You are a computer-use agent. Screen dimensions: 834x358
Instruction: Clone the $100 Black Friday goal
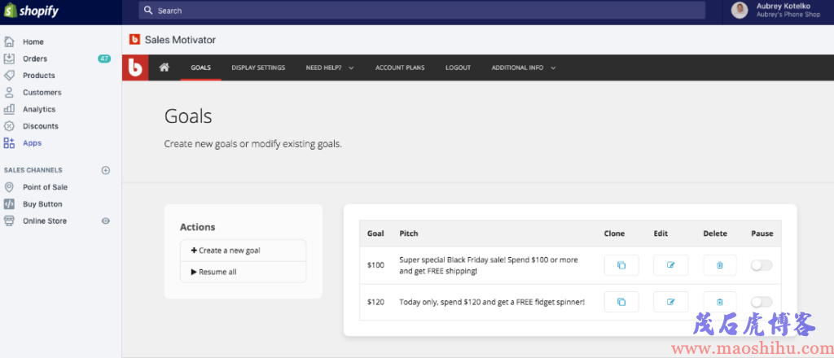621,265
